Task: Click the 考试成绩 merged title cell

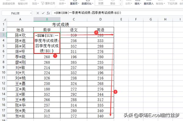Action: point(60,24)
